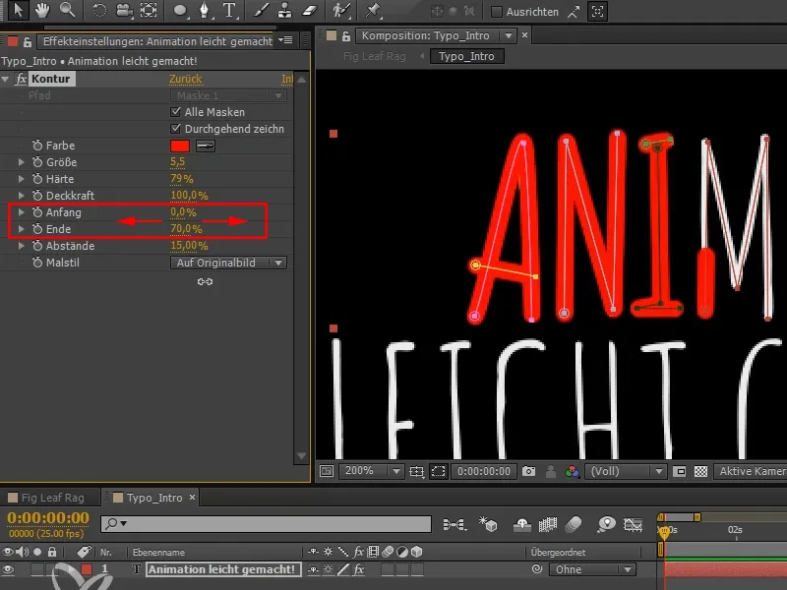Select the Hand tool
The height and width of the screenshot is (590, 787).
(x=42, y=10)
